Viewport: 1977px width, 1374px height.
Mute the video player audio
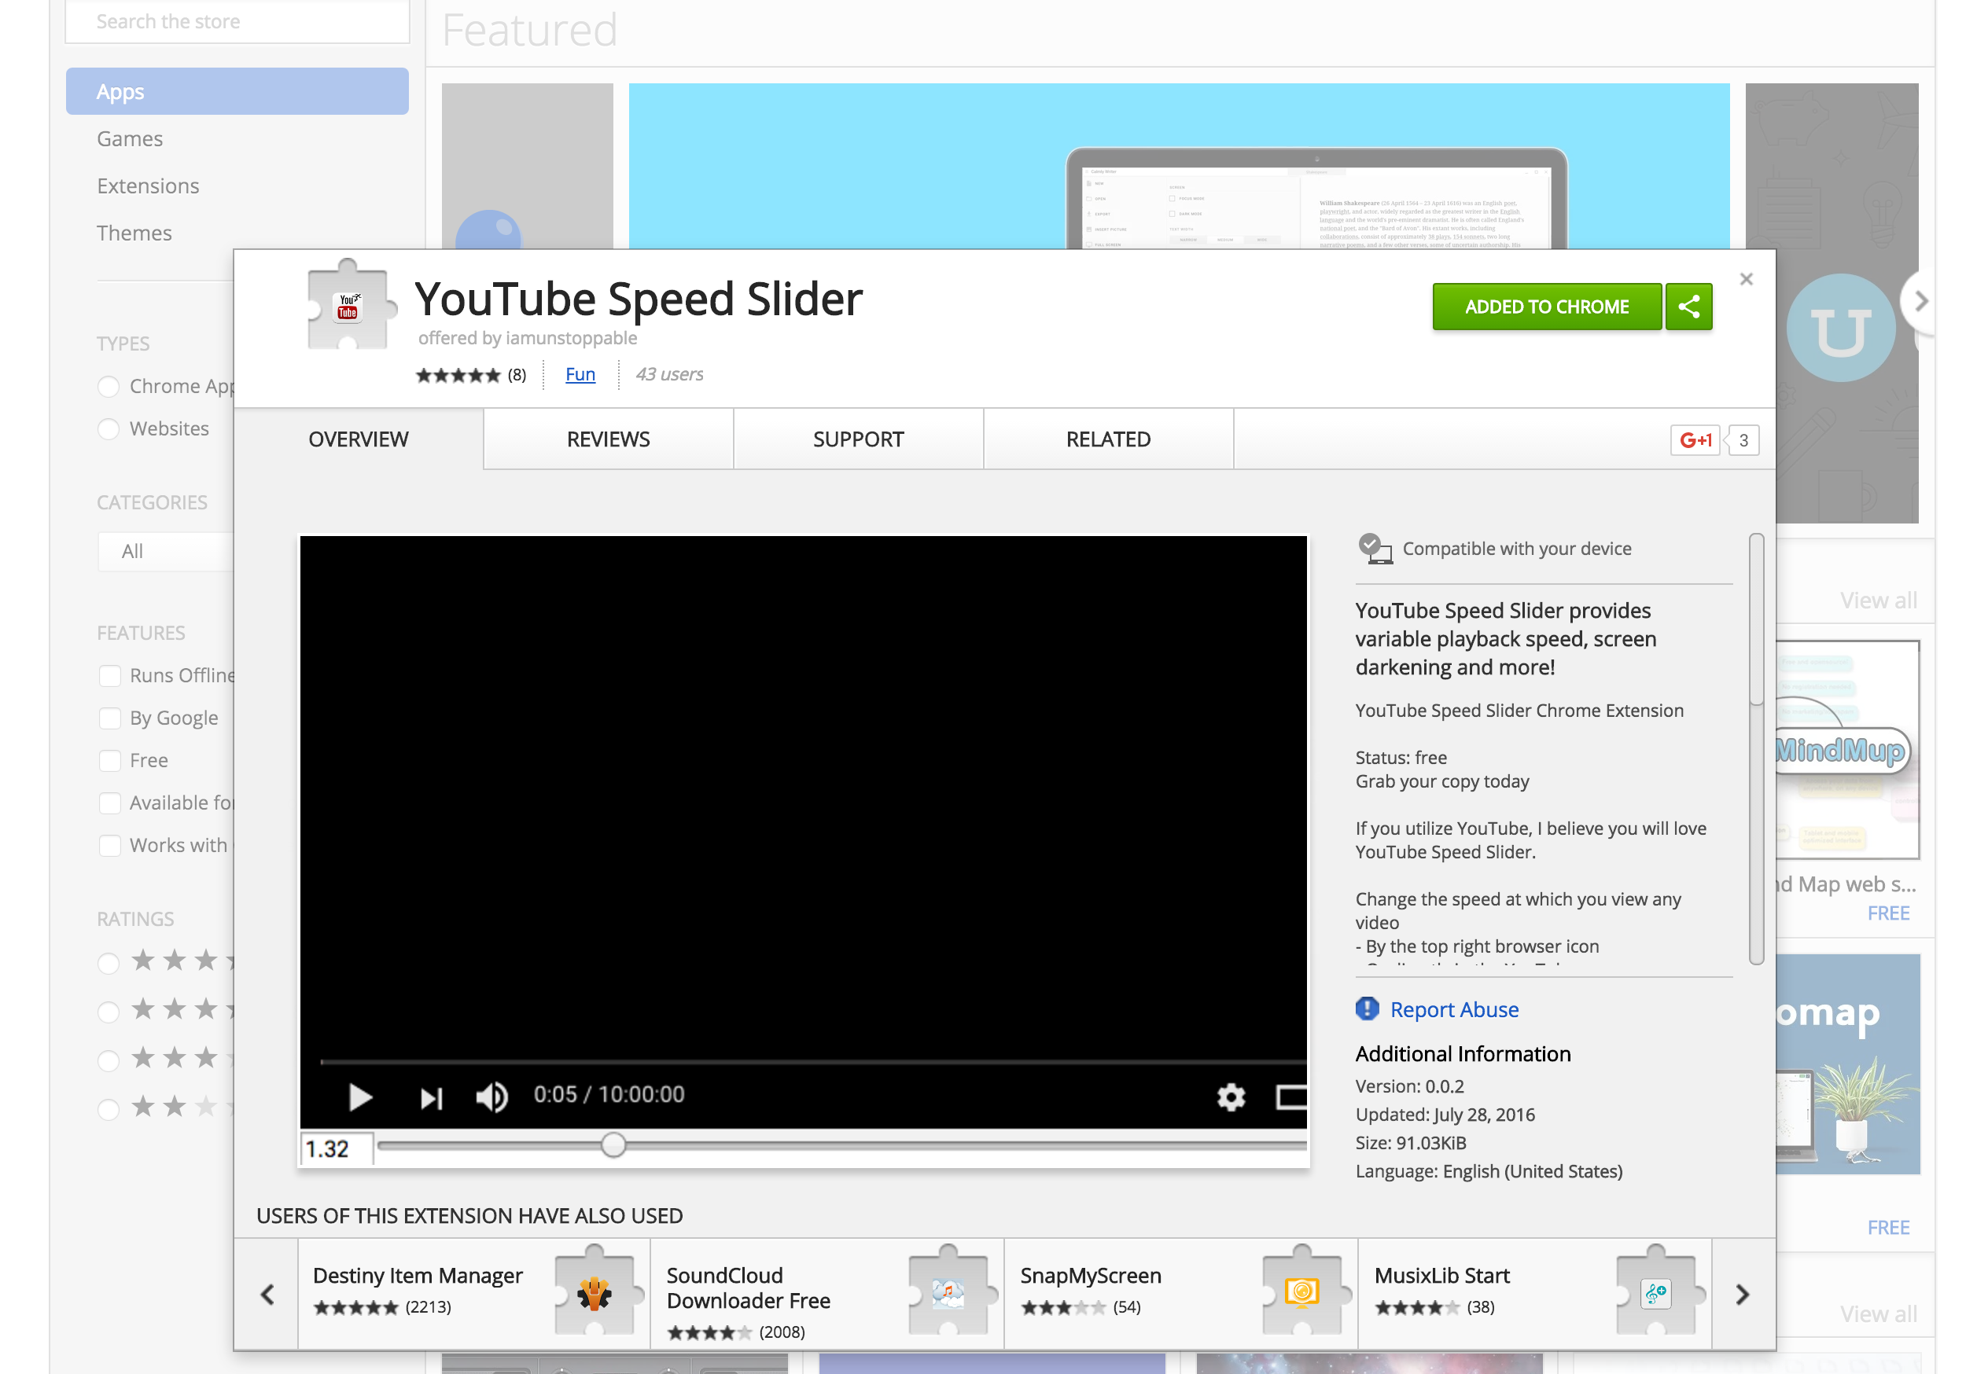coord(491,1097)
